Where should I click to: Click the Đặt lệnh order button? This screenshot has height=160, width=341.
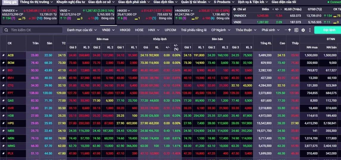[x=328, y=30]
